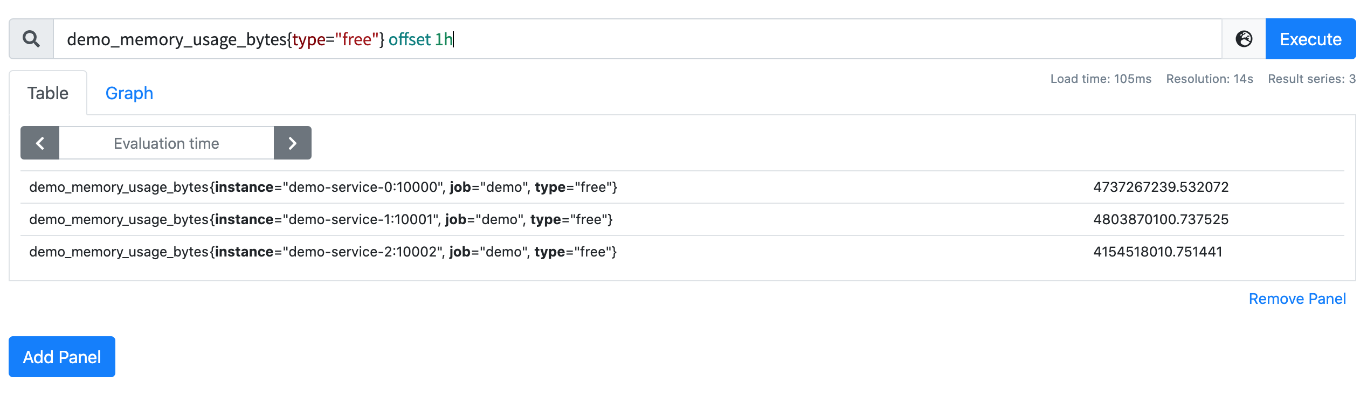Click the Remove Panel link
This screenshot has height=402, width=1367.
pyautogui.click(x=1297, y=299)
